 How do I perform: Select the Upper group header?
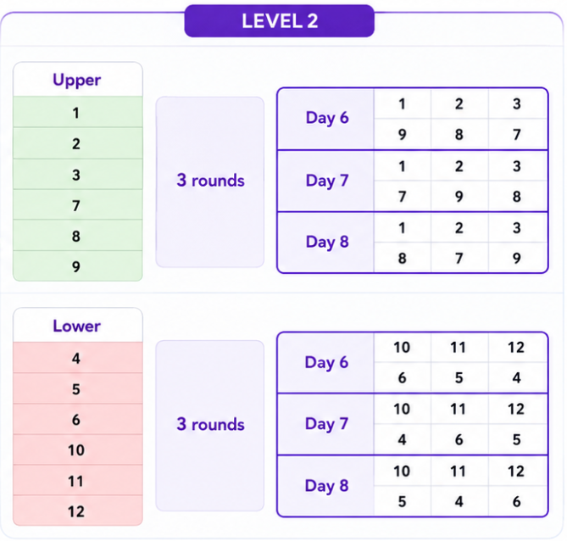click(78, 79)
